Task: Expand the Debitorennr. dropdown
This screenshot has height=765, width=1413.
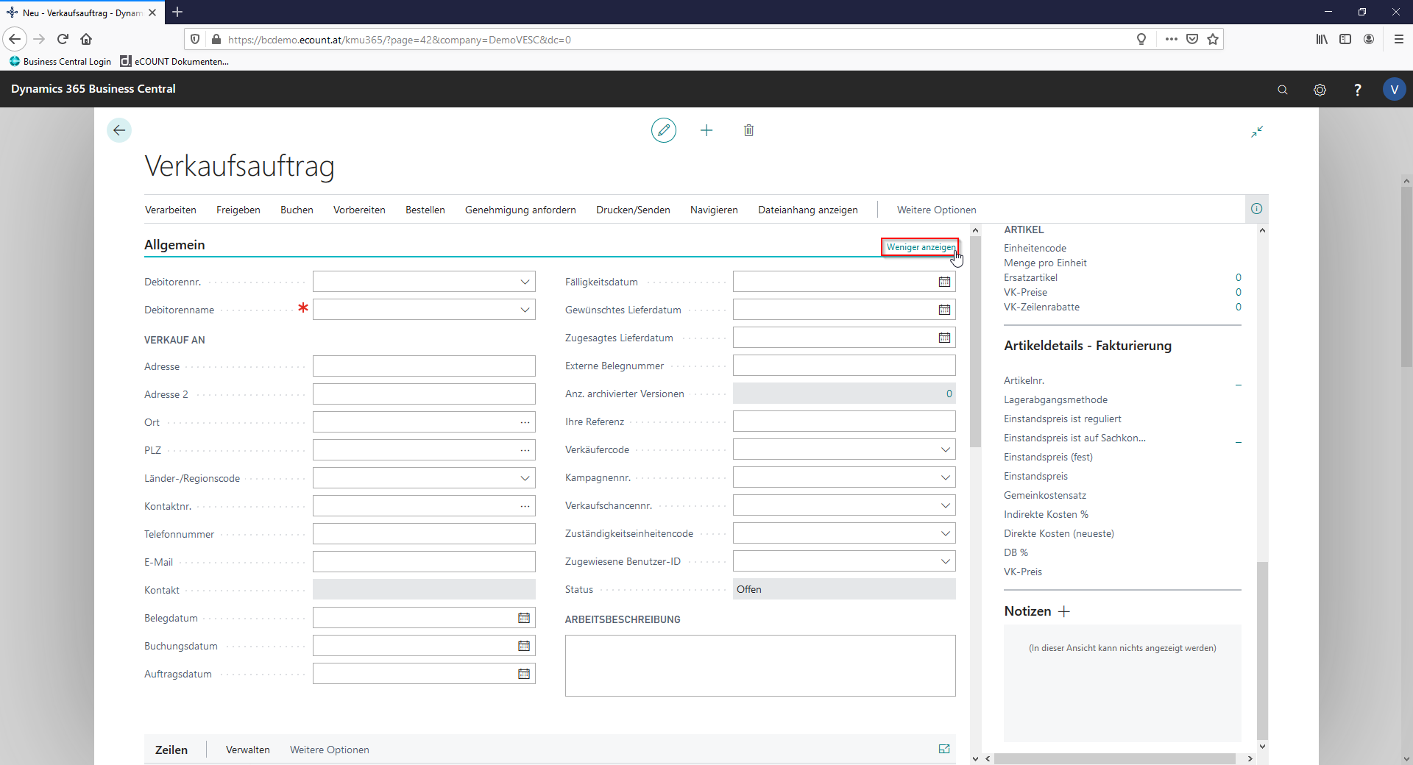Action: coord(525,282)
